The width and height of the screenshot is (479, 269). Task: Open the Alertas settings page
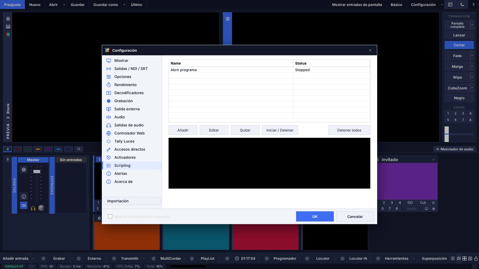pyautogui.click(x=132, y=174)
